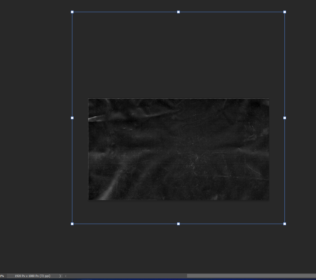The image size is (316, 280).
Task: Click the taskbar strip below the status bar
Action: coord(158,279)
